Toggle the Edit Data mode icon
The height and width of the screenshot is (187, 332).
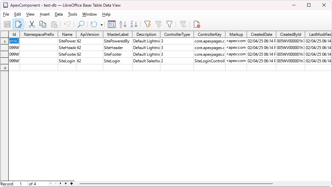tap(18, 24)
